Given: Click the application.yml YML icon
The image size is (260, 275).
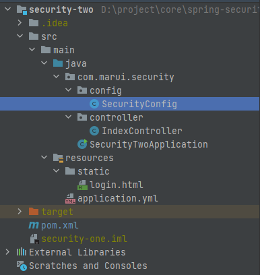Looking at the screenshot, I should click(70, 199).
